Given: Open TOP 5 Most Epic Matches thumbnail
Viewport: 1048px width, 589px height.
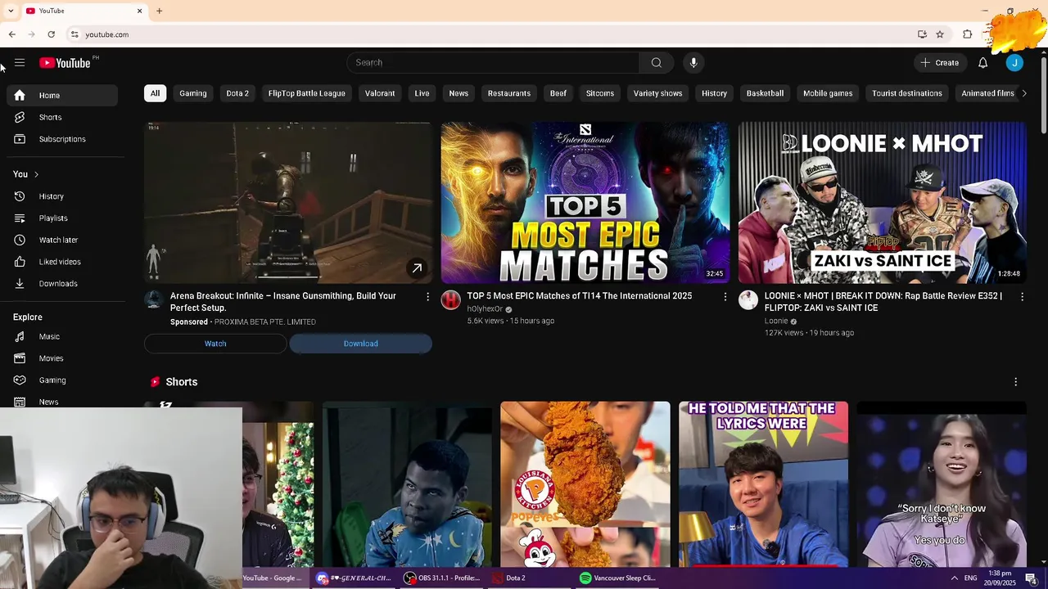Looking at the screenshot, I should tap(585, 203).
